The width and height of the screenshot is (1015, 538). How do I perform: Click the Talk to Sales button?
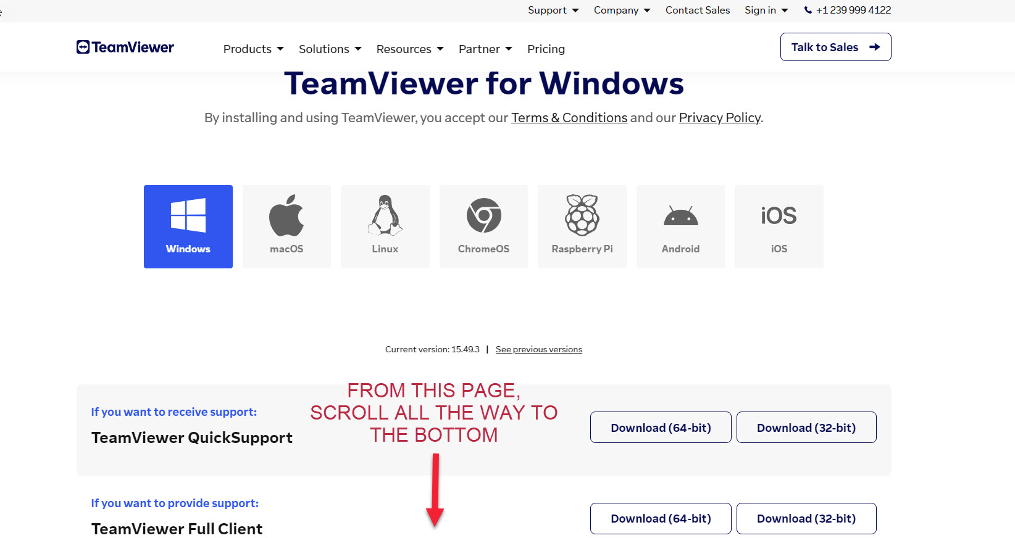pyautogui.click(x=836, y=47)
